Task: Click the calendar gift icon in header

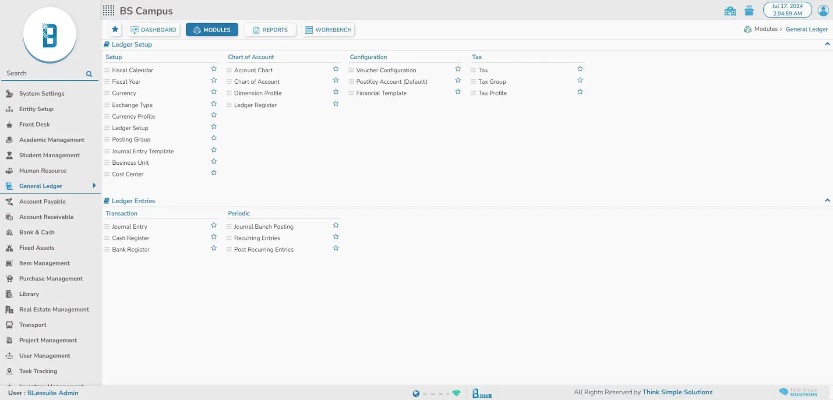Action: pyautogui.click(x=749, y=11)
